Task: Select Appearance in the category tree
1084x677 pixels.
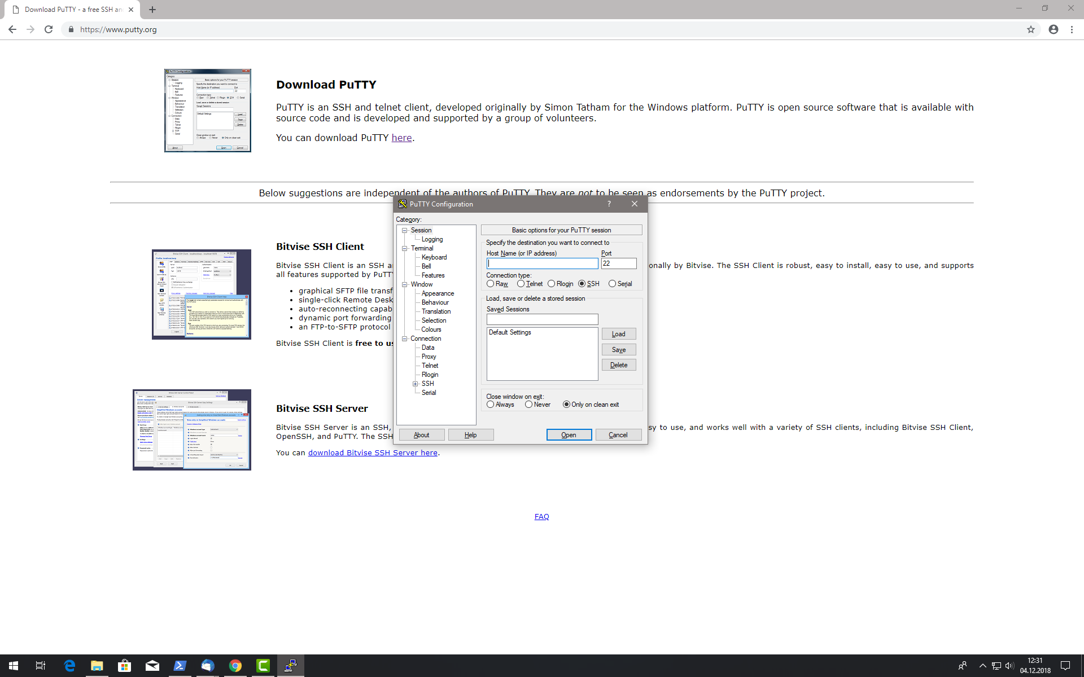Action: pos(438,293)
